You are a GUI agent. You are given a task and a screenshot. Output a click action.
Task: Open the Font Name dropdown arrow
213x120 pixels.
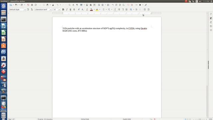point(51,10)
